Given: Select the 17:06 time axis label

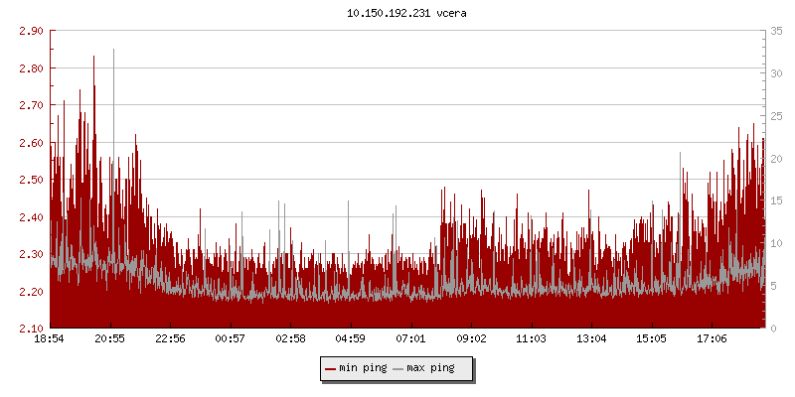Looking at the screenshot, I should coord(712,339).
